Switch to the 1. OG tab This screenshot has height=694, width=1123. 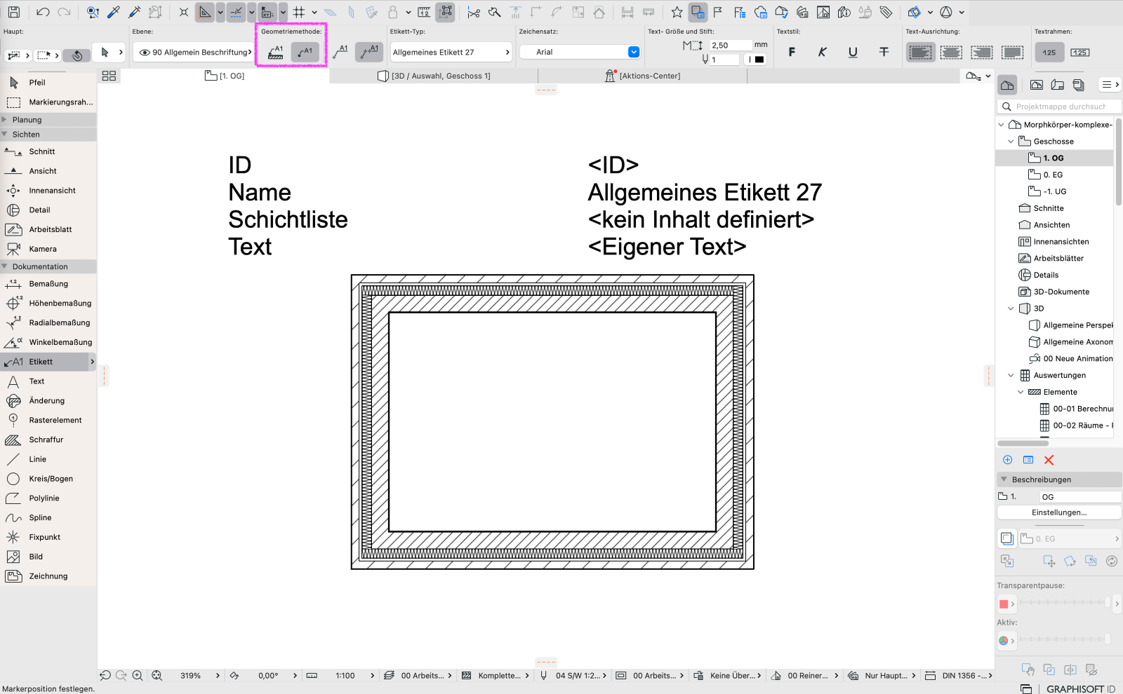click(225, 76)
